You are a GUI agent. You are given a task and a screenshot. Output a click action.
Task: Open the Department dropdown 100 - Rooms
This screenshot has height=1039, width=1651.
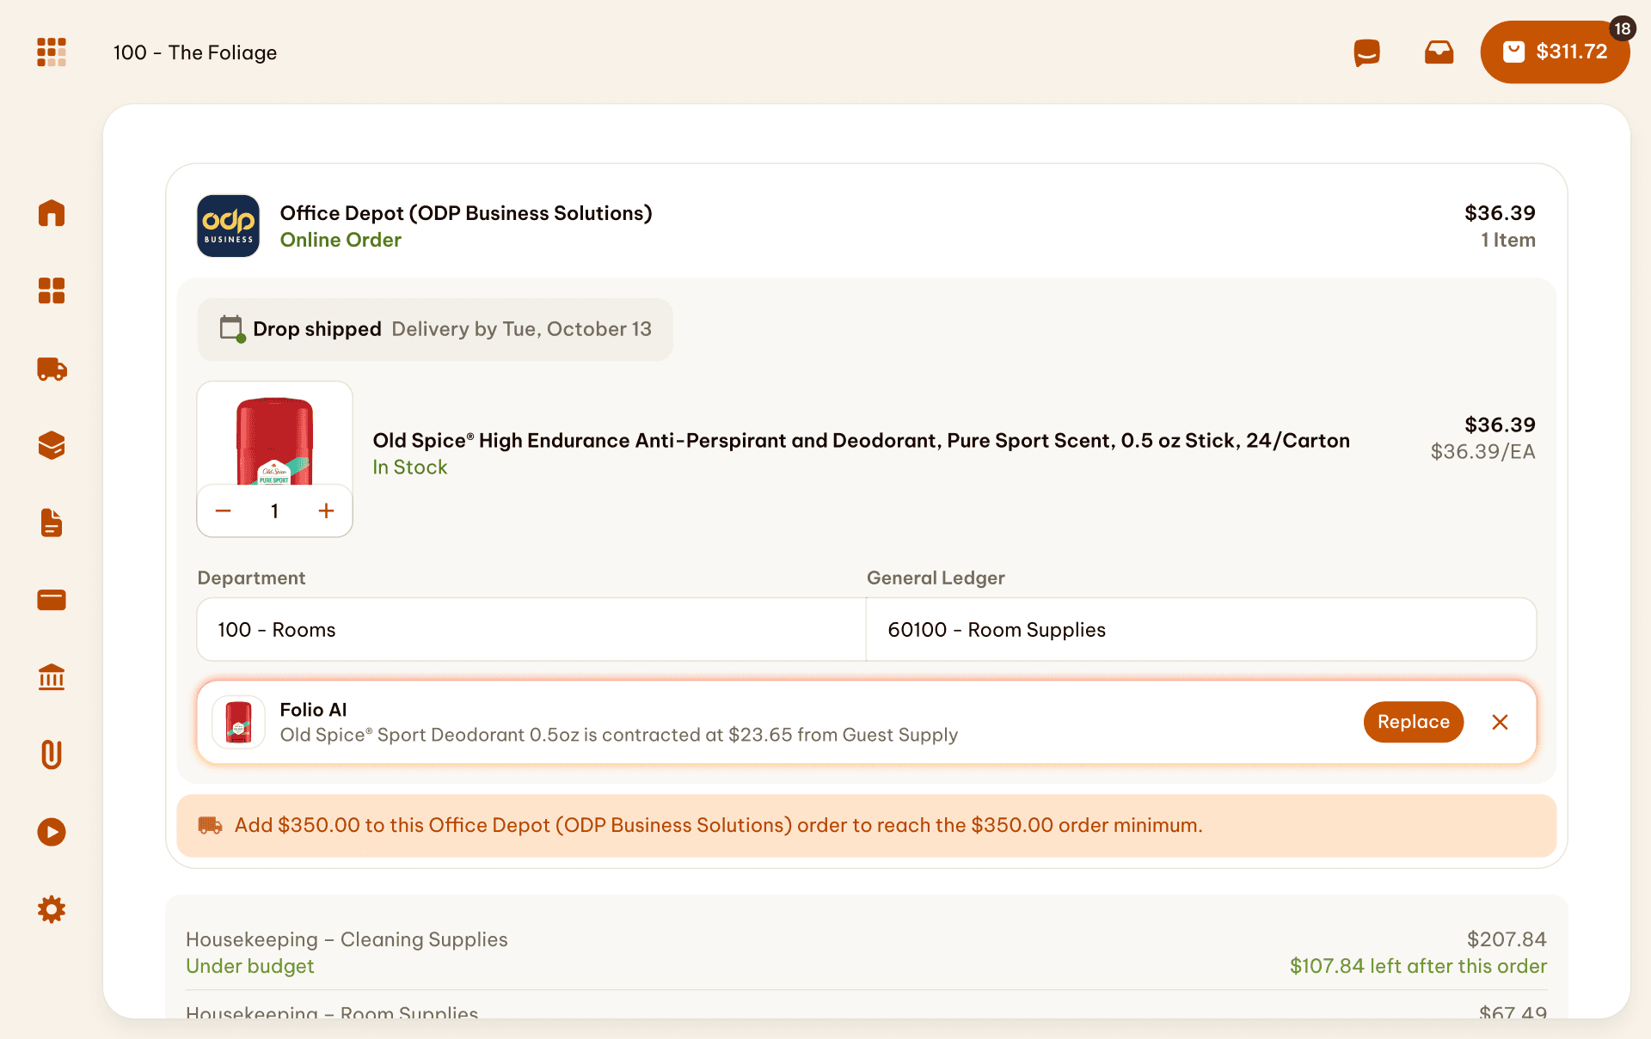point(531,629)
